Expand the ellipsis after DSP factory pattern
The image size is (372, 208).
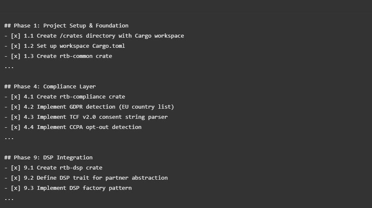click(x=9, y=199)
